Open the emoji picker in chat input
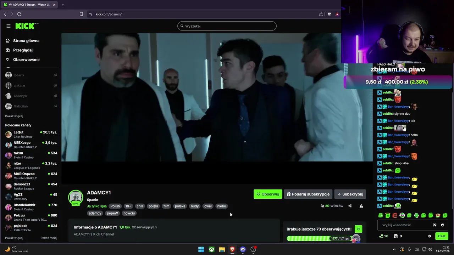 [x=442, y=225]
